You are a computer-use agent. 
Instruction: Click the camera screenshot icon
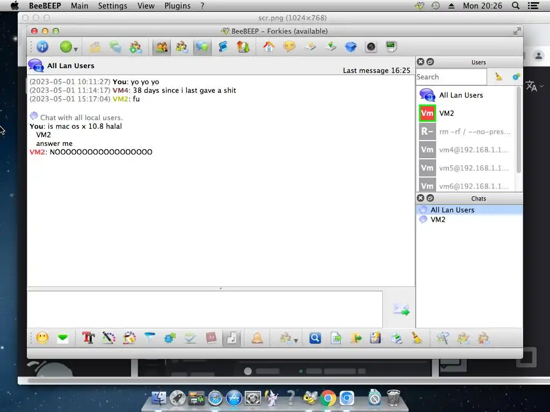pos(371,47)
